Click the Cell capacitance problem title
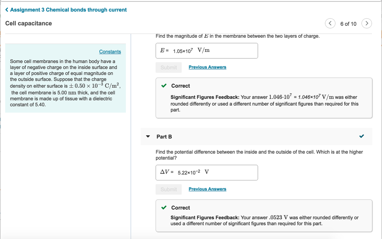Image resolution: width=382 pixels, height=239 pixels. 29,24
